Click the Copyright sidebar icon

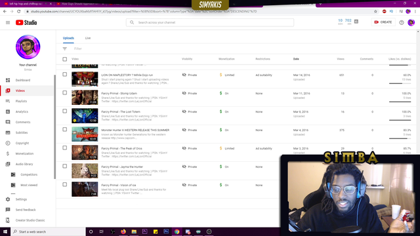(8, 143)
